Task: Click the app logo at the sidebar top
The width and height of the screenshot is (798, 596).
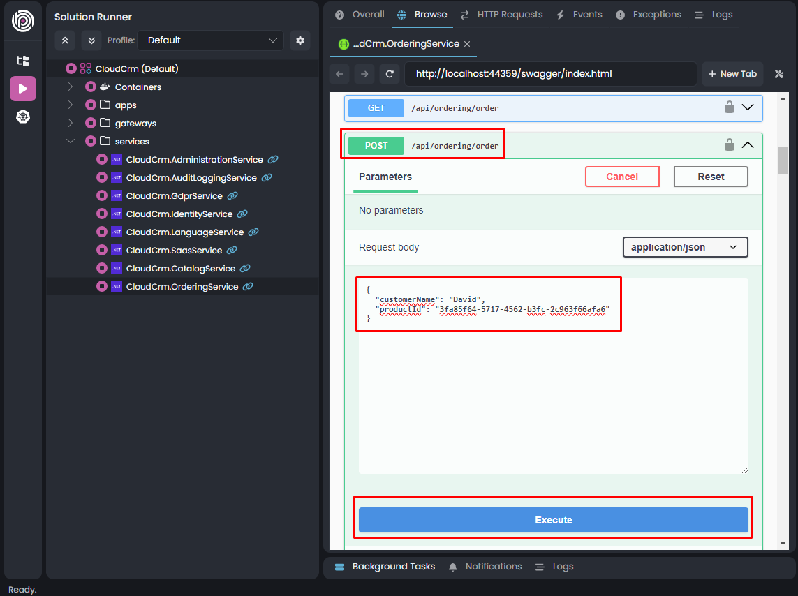Action: (23, 21)
